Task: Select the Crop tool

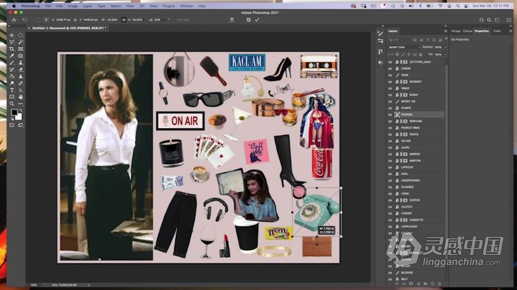Action: coord(12,49)
